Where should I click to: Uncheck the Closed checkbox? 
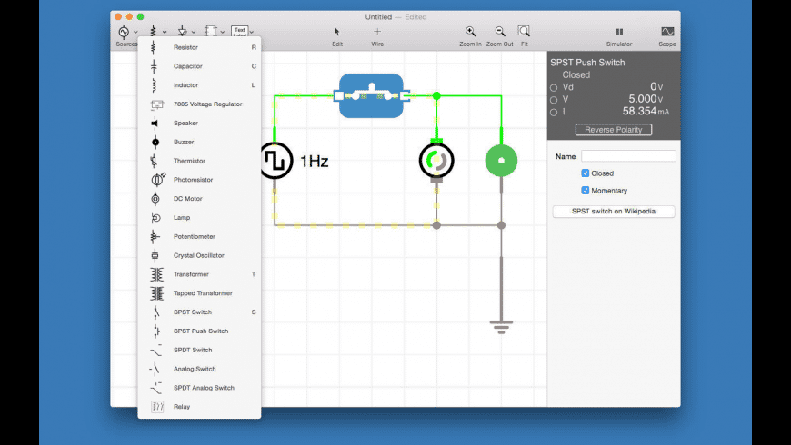point(586,173)
